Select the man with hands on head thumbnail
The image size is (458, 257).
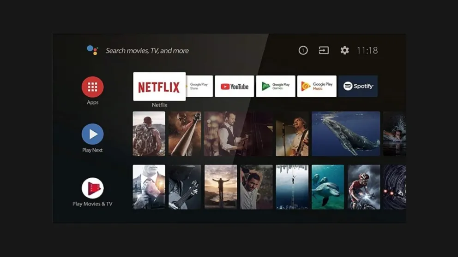coord(256,187)
